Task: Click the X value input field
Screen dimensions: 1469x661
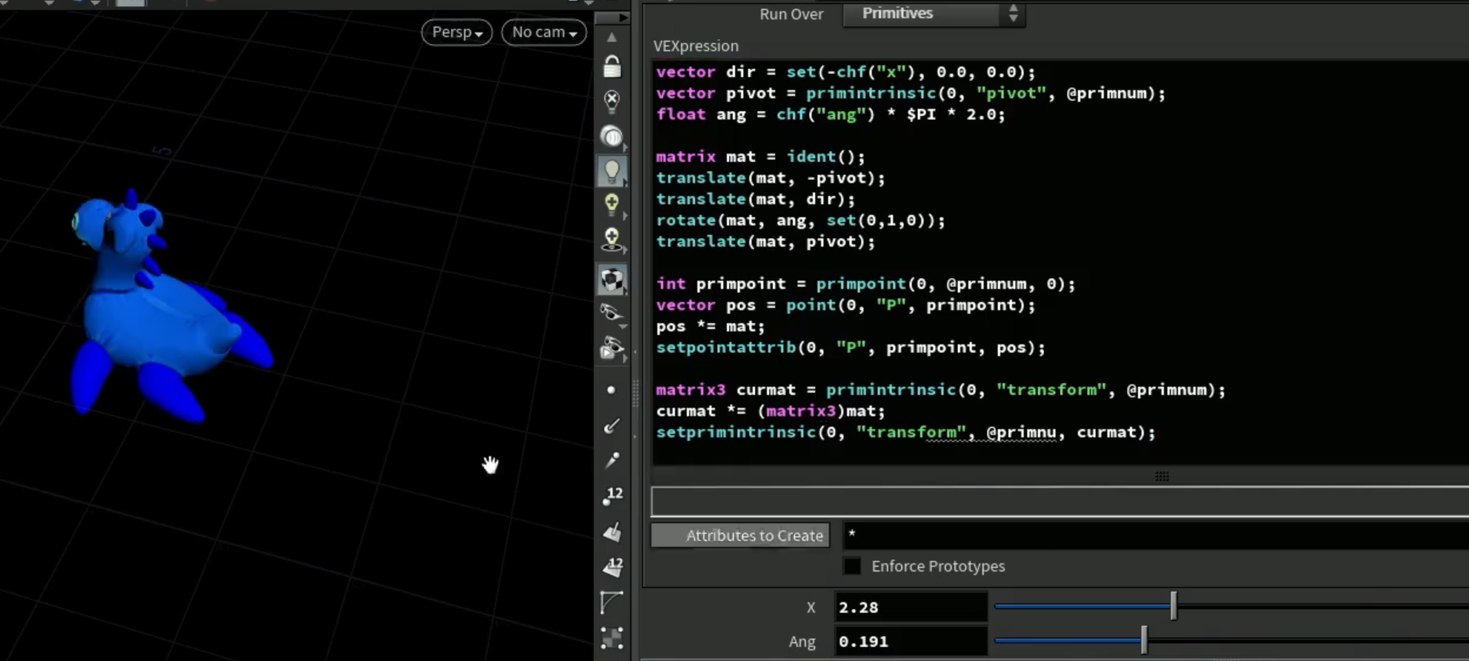Action: [910, 607]
